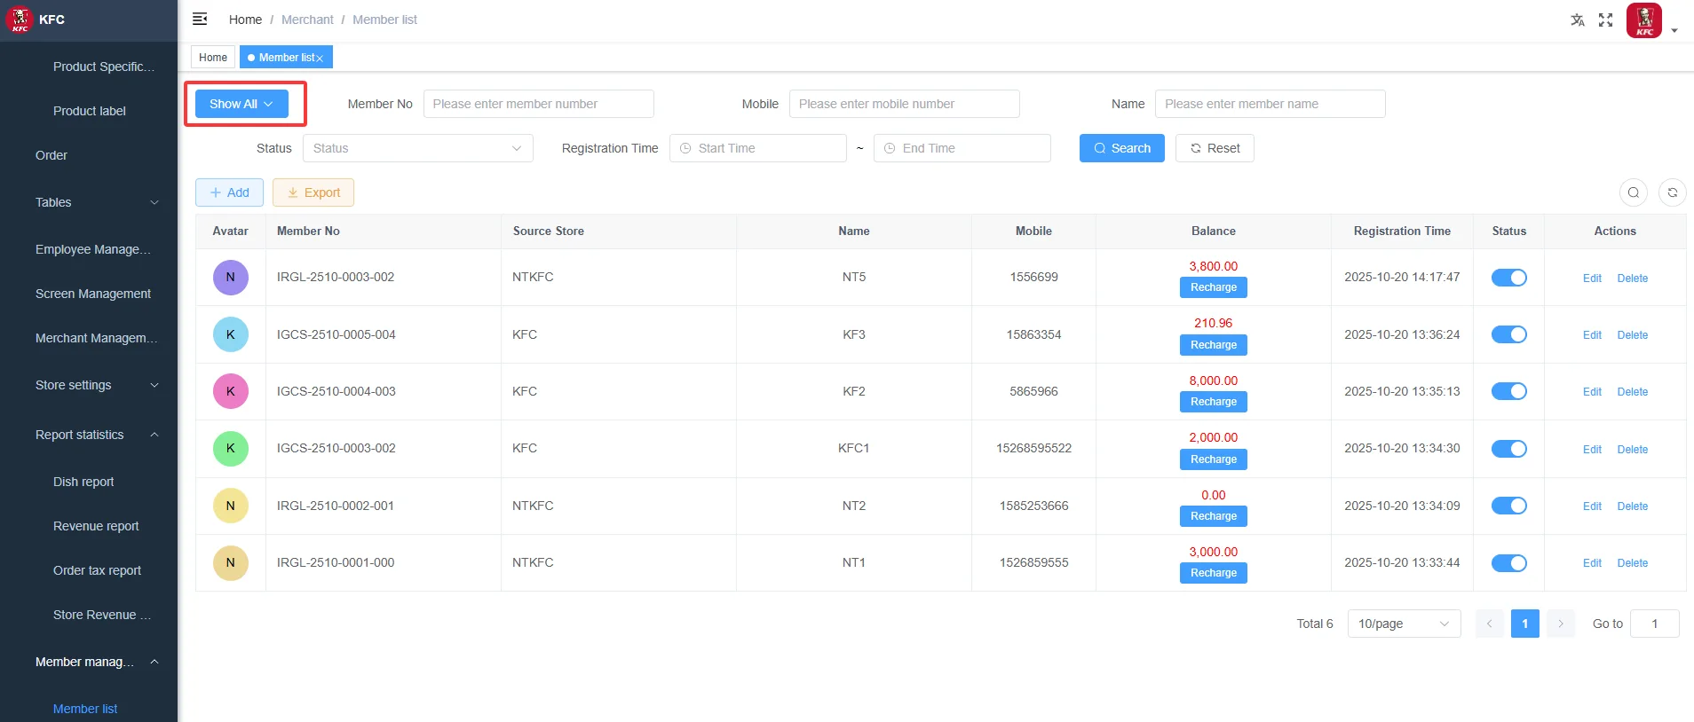Go to next page arrow in pagination
This screenshot has width=1694, height=722.
click(x=1561, y=624)
